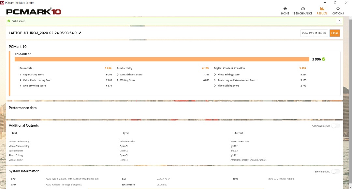Click the SystemInfo version v5.26.809
The width and height of the screenshot is (352, 189).
tap(162, 185)
